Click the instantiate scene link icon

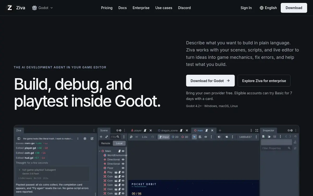click(x=107, y=137)
